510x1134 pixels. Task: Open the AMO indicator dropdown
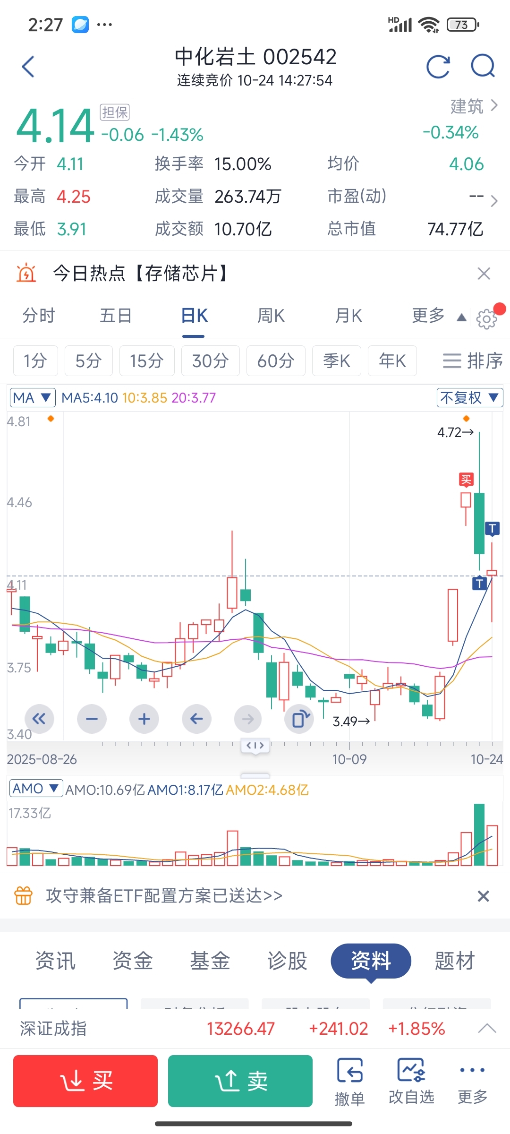point(36,789)
